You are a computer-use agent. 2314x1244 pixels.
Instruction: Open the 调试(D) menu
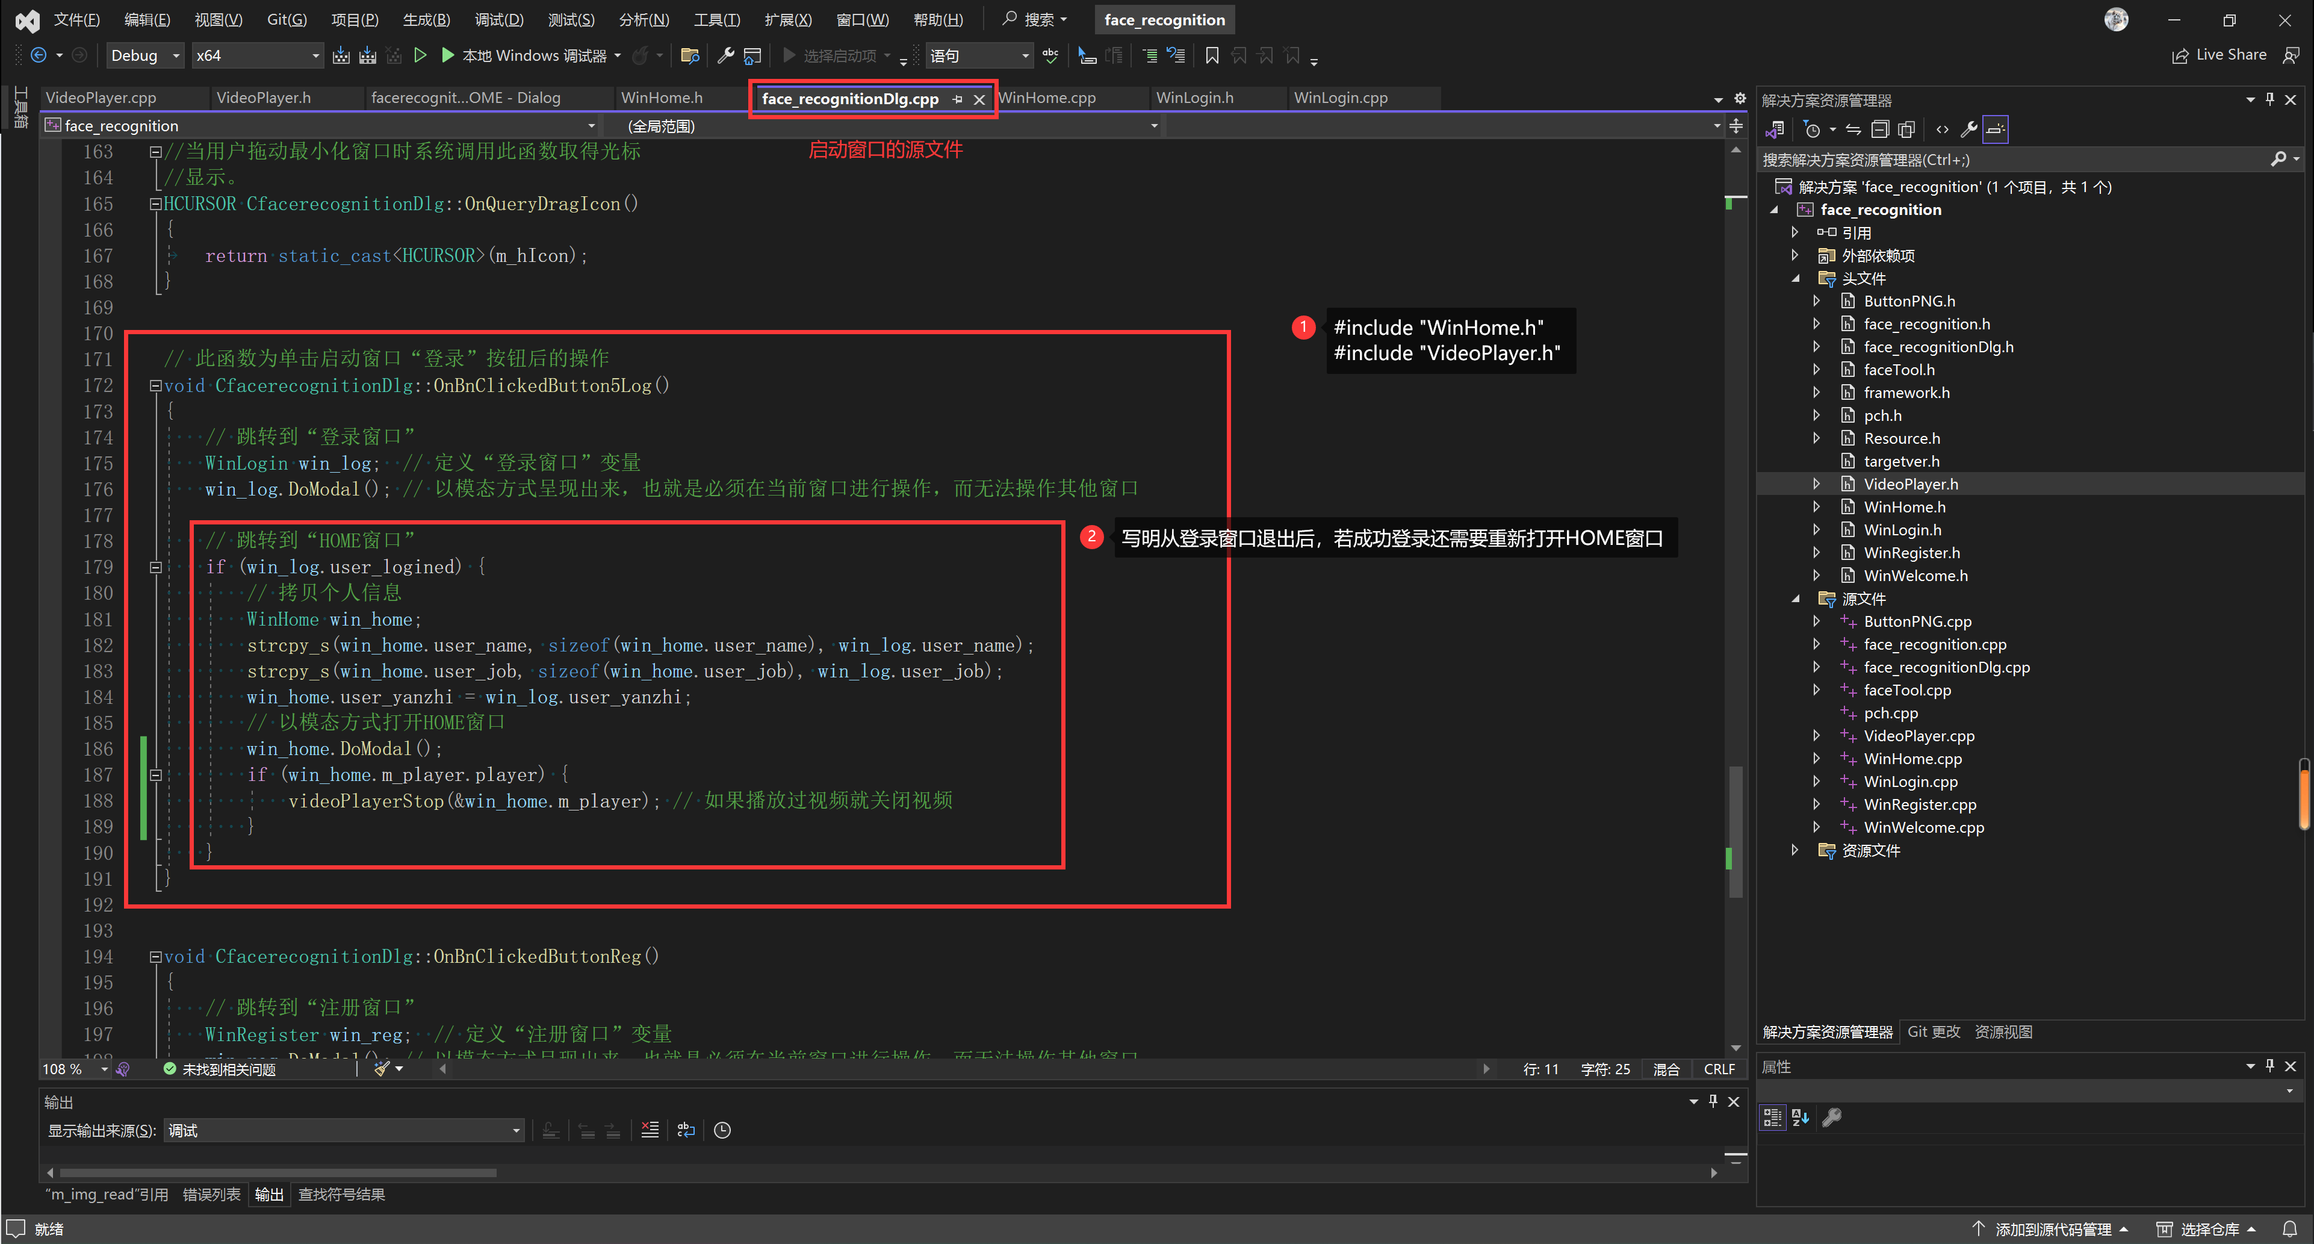pos(498,20)
